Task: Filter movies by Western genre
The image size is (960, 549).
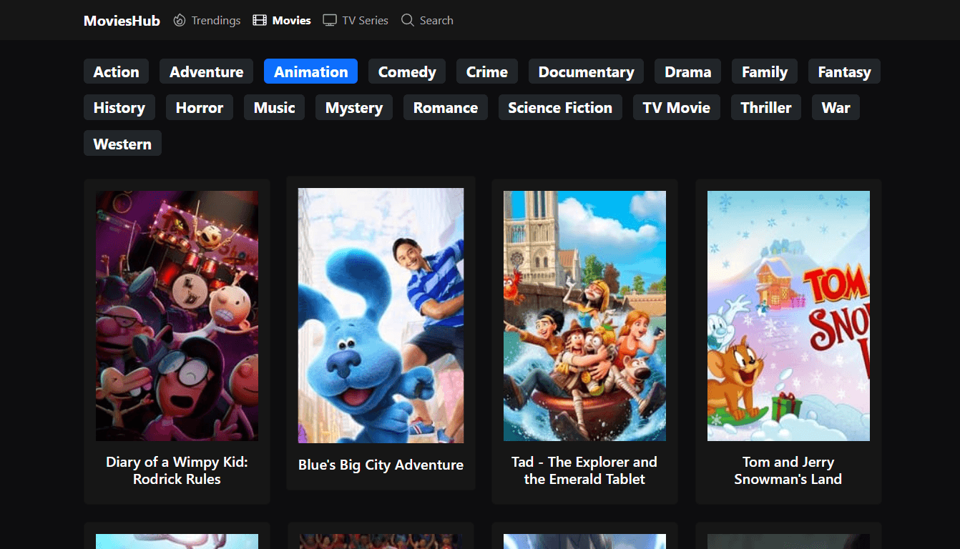Action: coord(122,143)
